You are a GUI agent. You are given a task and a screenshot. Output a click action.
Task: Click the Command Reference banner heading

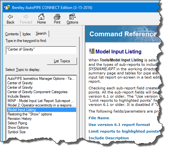[123, 34]
